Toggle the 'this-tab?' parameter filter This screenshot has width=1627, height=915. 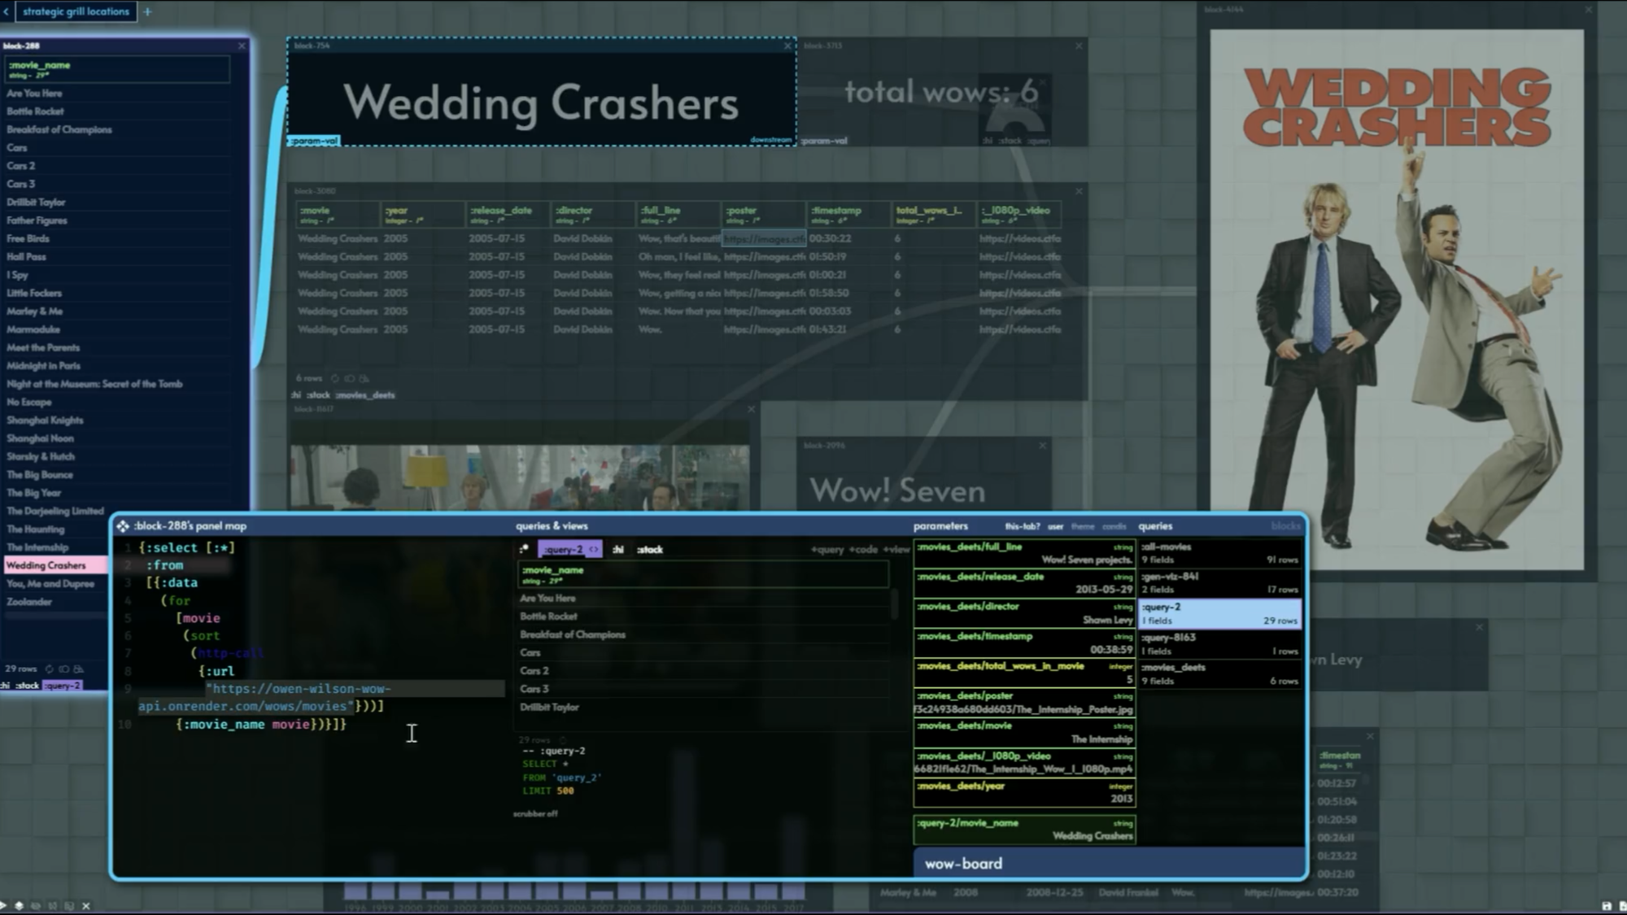pos(1022,526)
